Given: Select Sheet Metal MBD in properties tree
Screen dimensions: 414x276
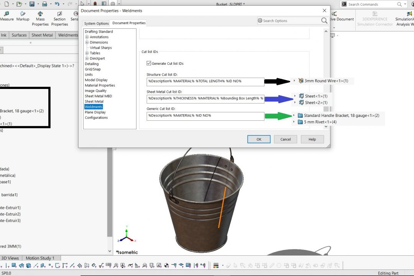Looking at the screenshot, I should click(x=98, y=96).
